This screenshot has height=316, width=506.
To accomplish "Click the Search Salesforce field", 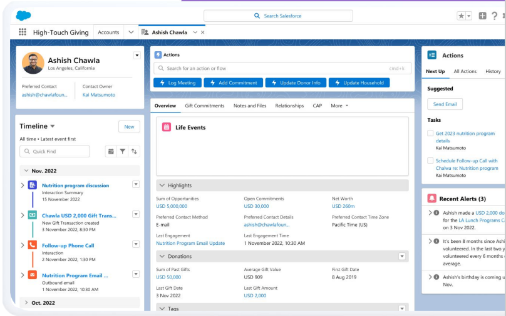I will click(278, 16).
